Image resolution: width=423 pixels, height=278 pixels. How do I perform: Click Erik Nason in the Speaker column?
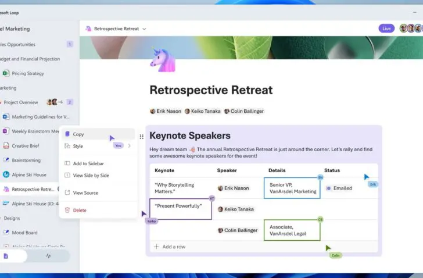(x=234, y=188)
